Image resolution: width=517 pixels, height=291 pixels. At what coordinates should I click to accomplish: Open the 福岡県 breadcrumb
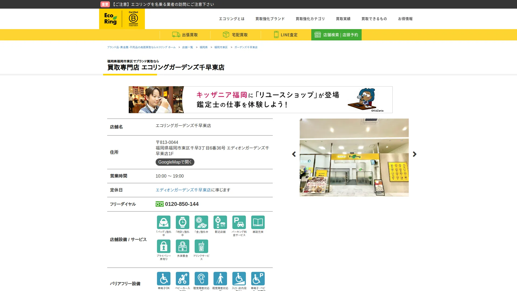pos(204,47)
